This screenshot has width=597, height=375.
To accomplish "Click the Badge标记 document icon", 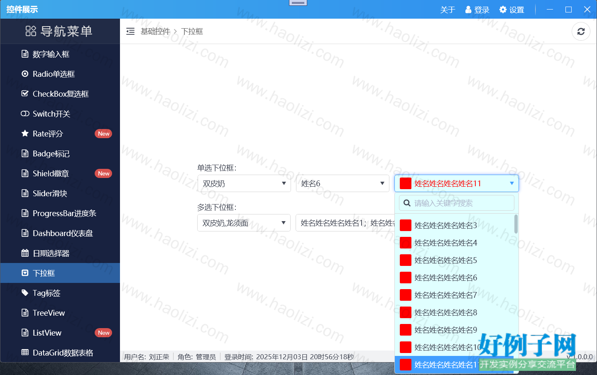I will point(25,153).
